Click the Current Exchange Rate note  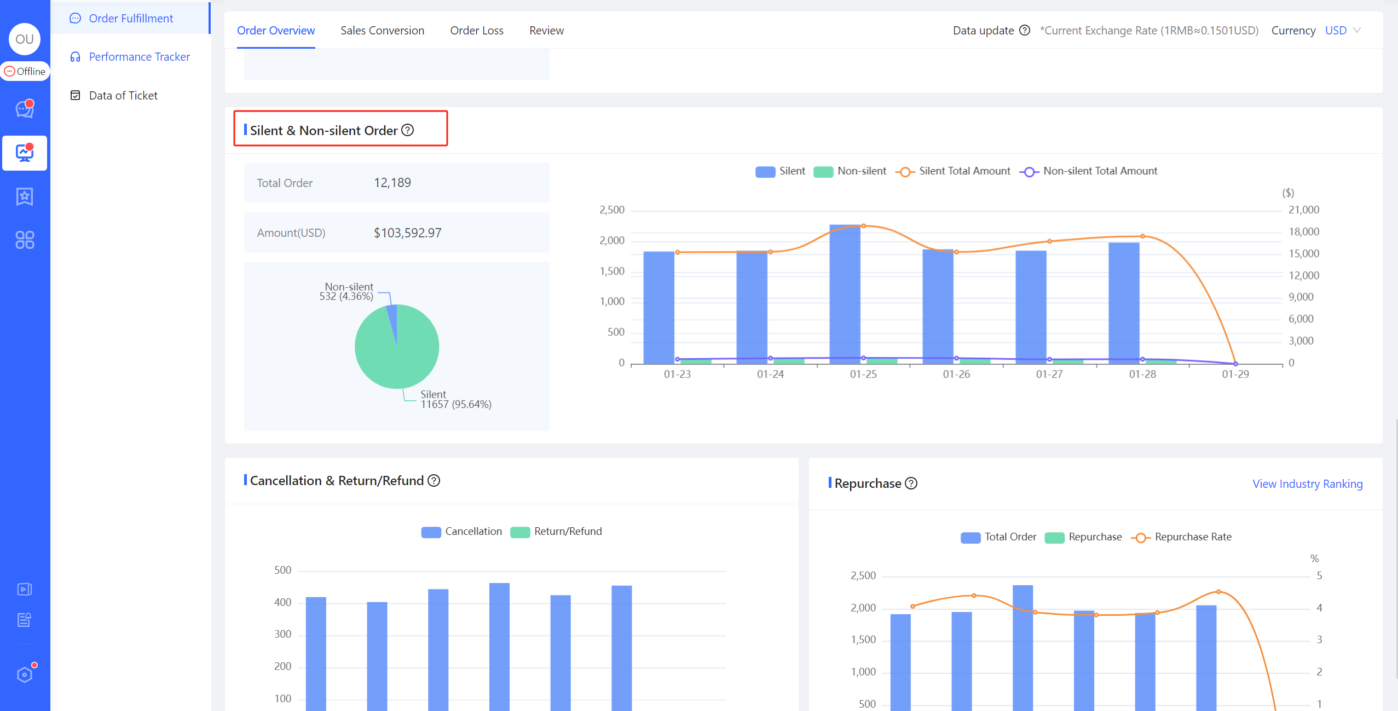(1149, 31)
